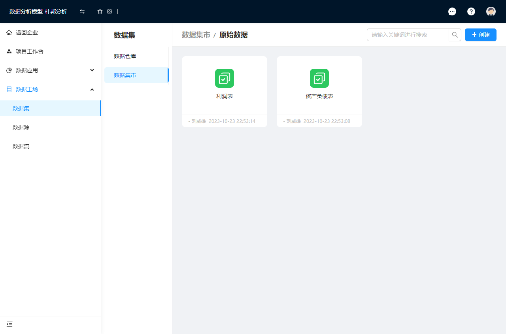Open the chat messages icon
Screen dimensions: 506x334
coord(452,11)
